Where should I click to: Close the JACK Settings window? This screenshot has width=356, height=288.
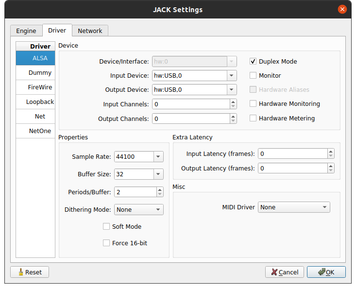tap(342, 9)
